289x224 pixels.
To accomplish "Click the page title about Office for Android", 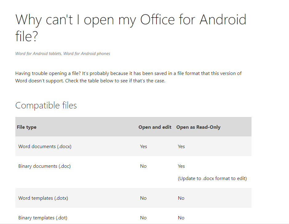I will [x=131, y=28].
